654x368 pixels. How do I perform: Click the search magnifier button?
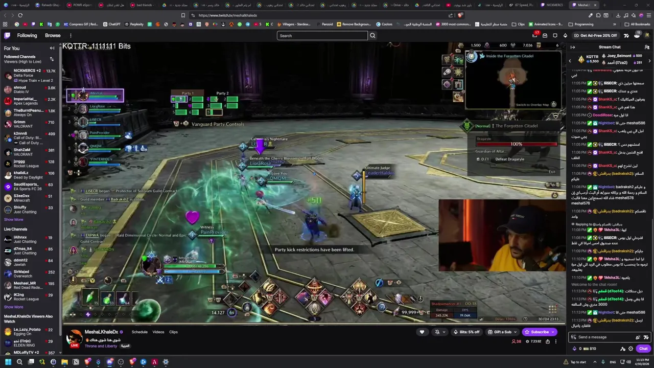[372, 36]
